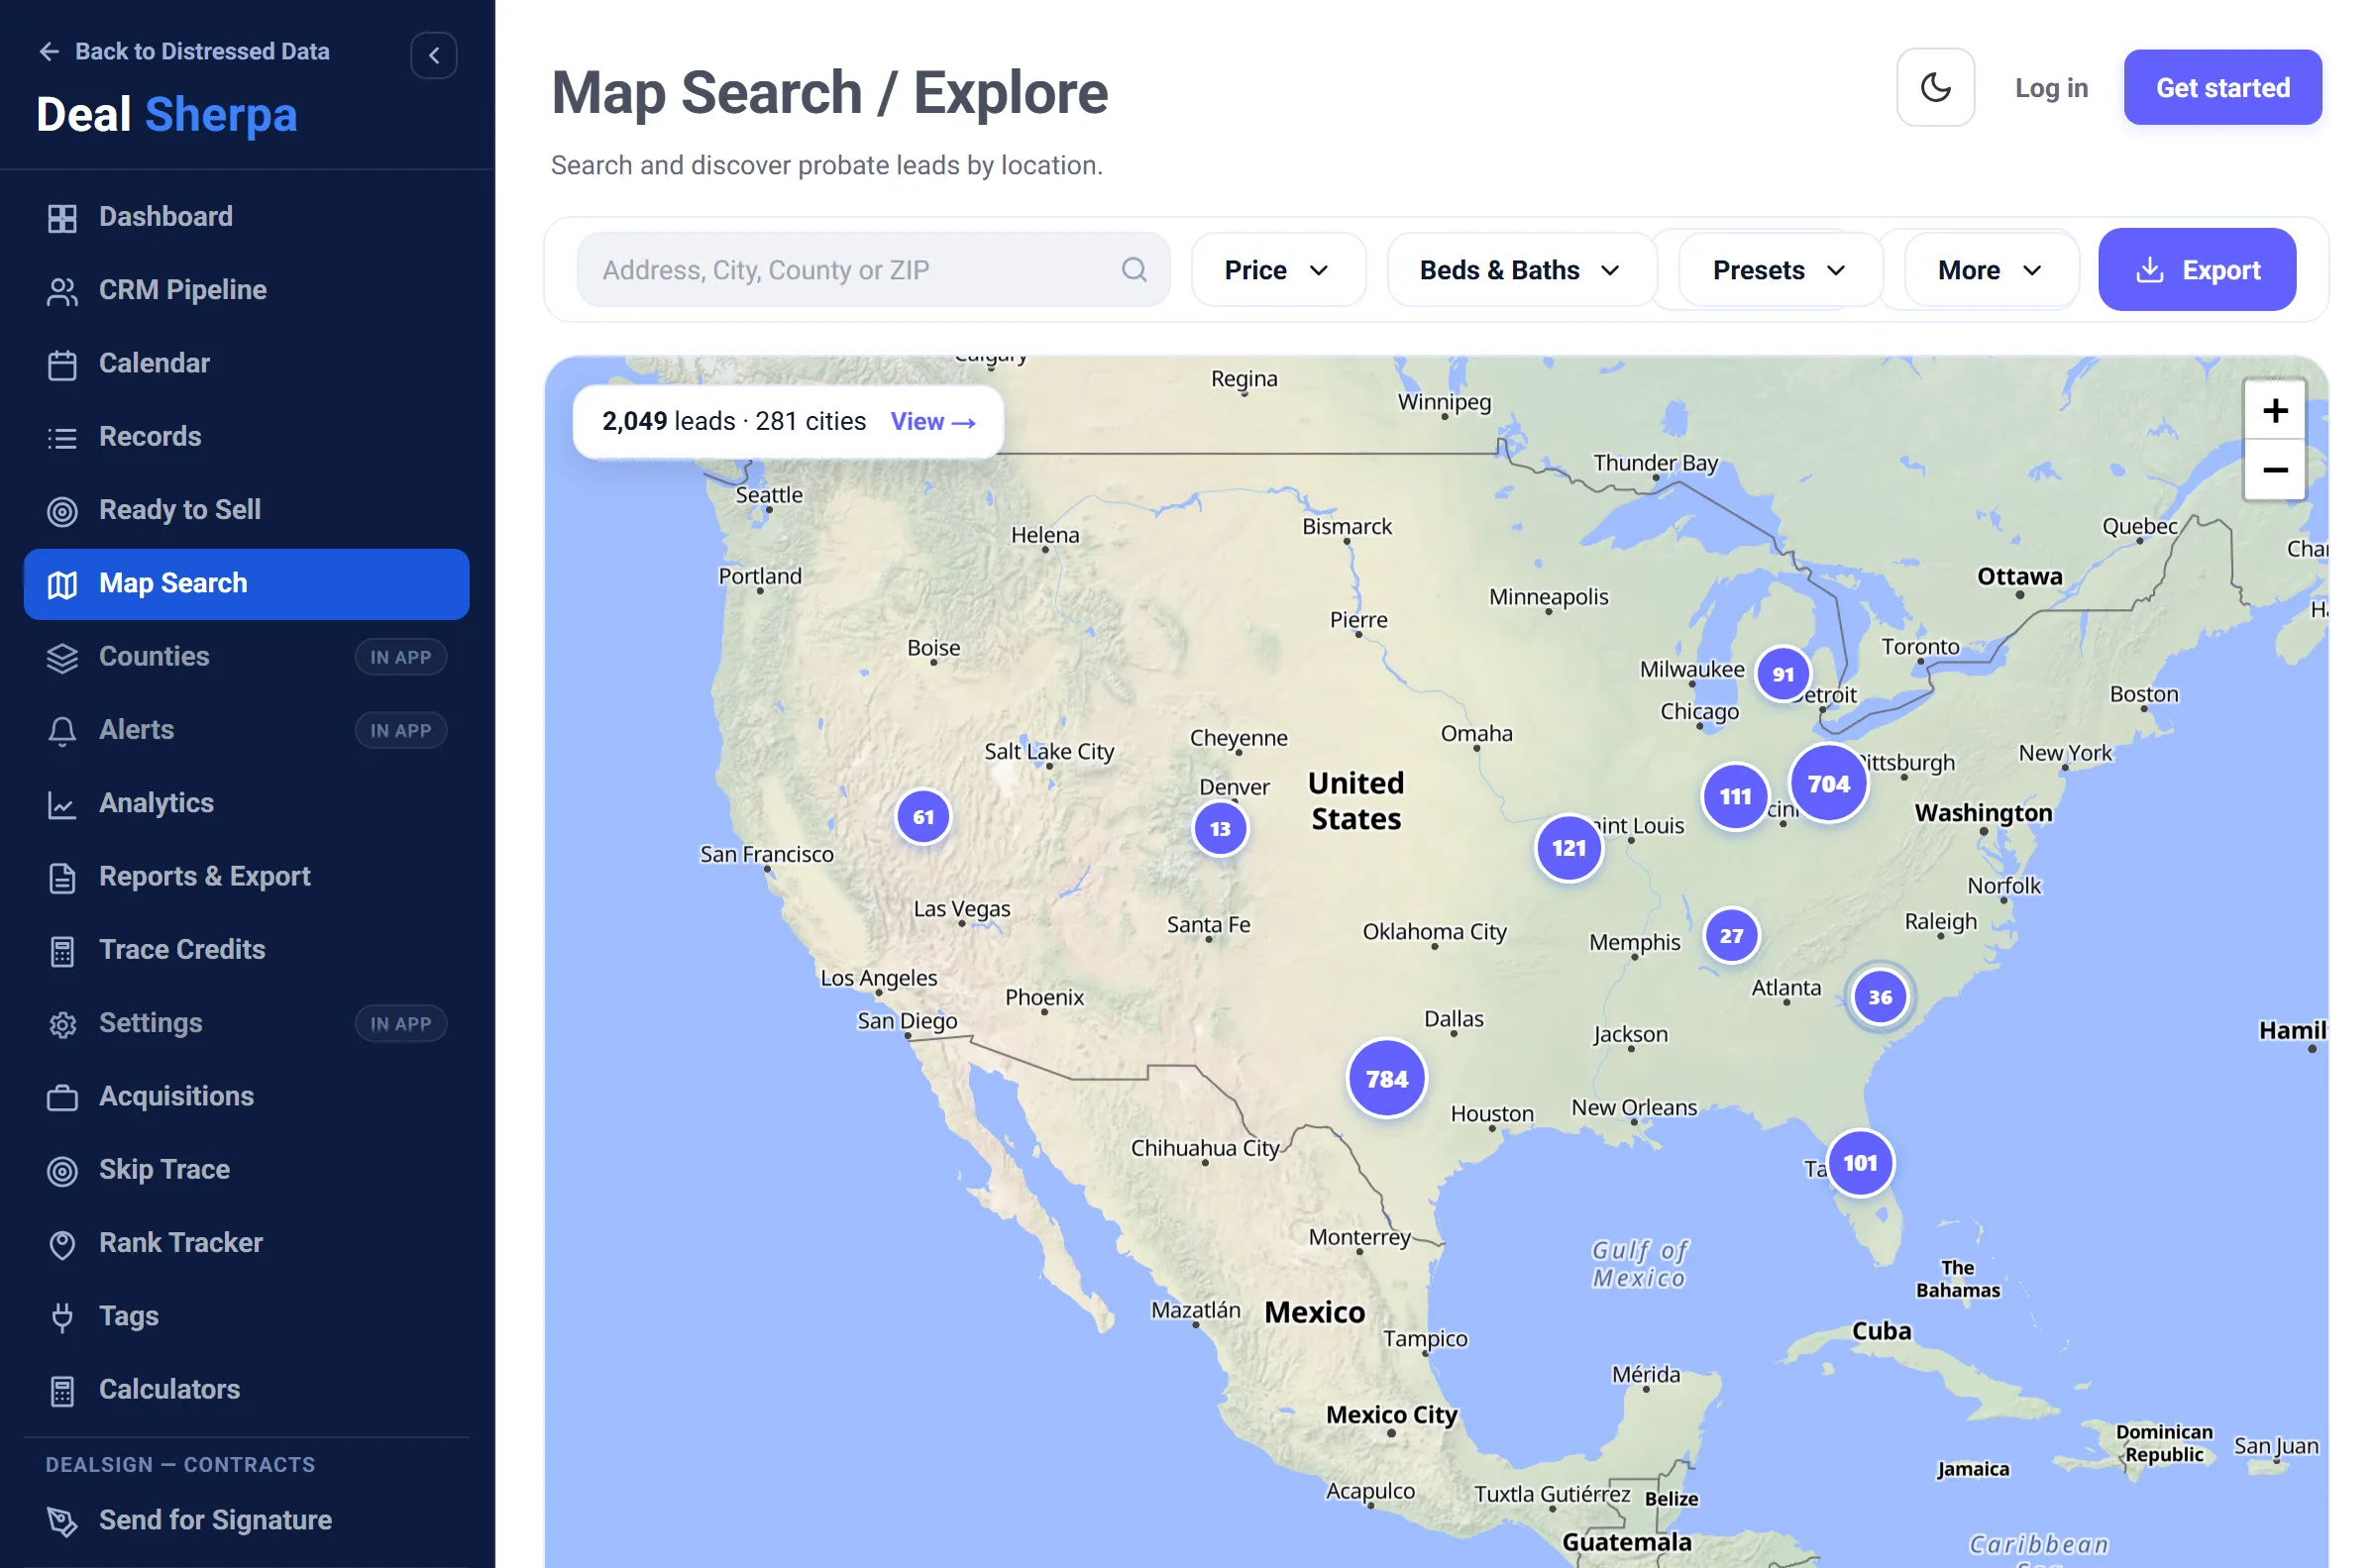Open the Price filter dropdown
The image size is (2378, 1568).
pos(1278,270)
